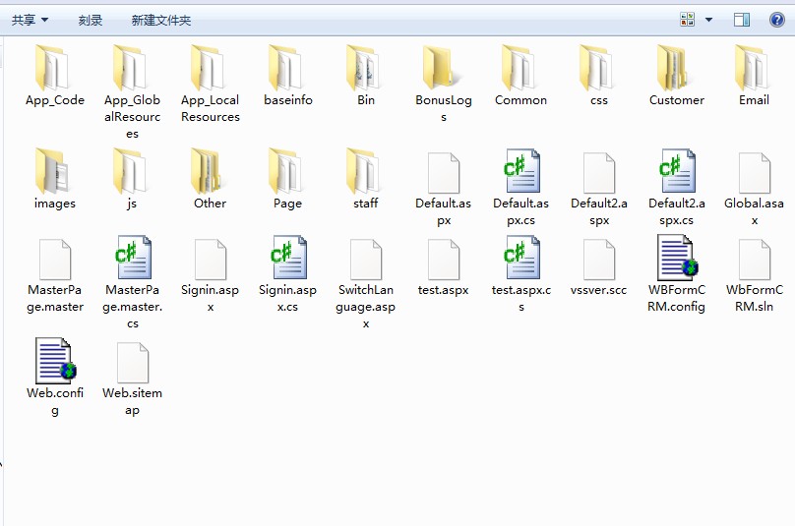Select the Bin folder icon
The height and width of the screenshot is (526, 795).
365,69
